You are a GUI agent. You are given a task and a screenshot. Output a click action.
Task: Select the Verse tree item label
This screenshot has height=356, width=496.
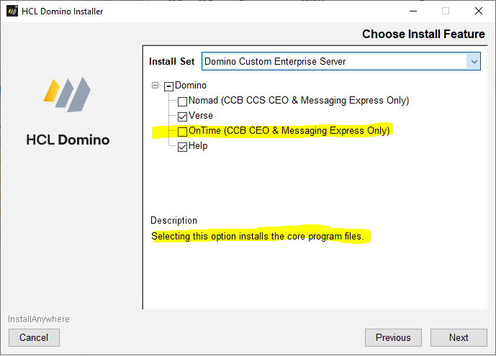201,116
